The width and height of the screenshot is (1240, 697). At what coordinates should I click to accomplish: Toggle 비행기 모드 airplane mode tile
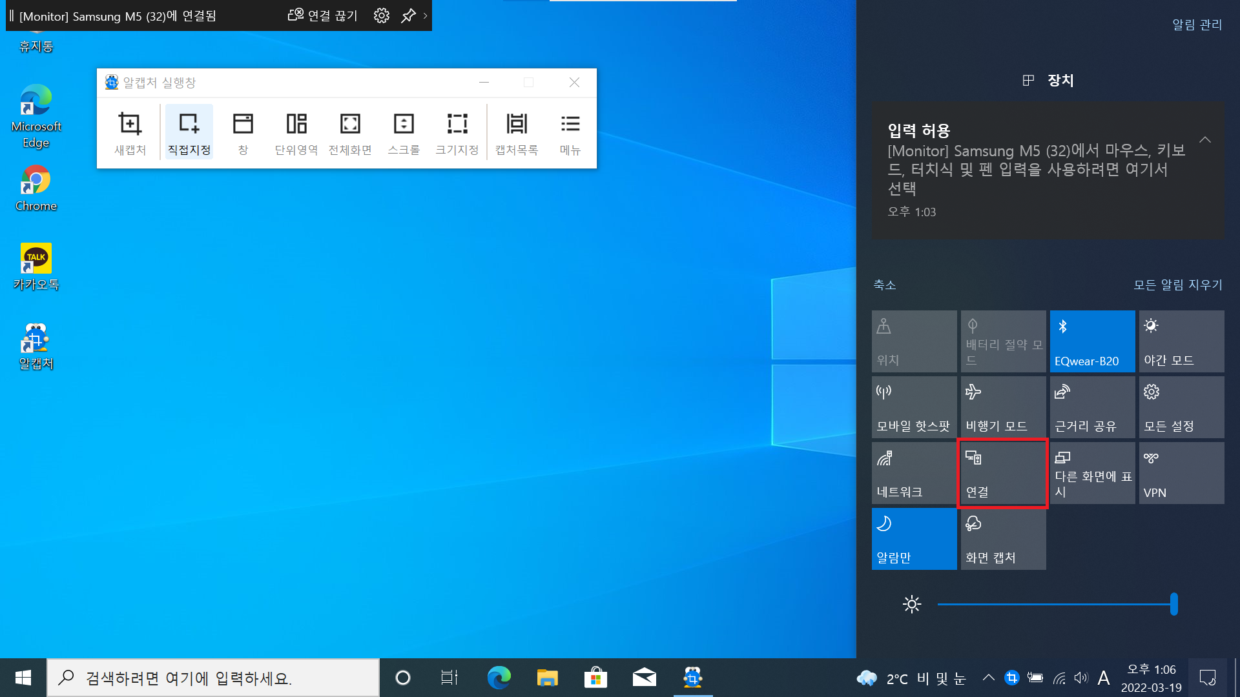coord(1002,407)
